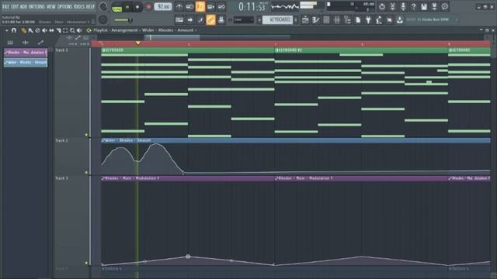Toggle wait for input before recording
Screen dimensions: 497x279
189,7
